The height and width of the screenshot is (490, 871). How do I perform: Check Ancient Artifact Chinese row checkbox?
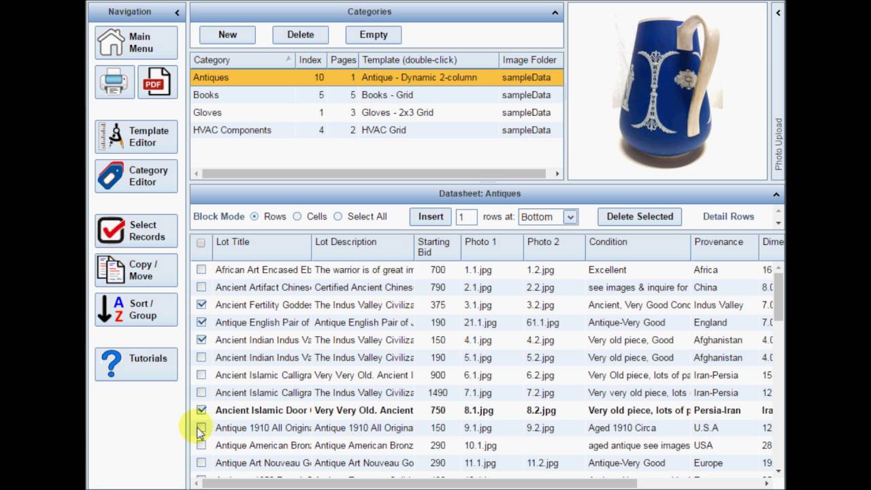point(201,287)
